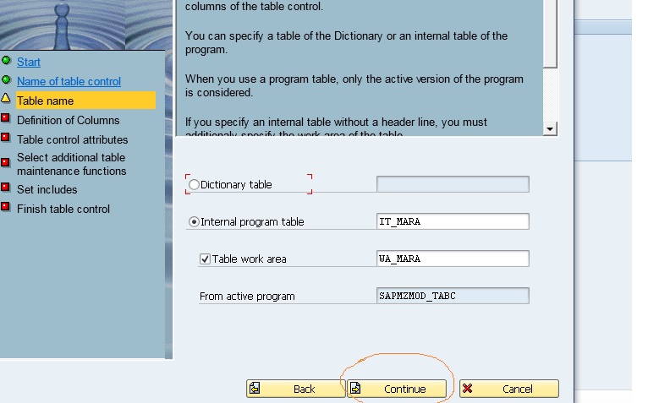Click red status icon beside Table control attributes
This screenshot has width=648, height=403.
pos(6,138)
